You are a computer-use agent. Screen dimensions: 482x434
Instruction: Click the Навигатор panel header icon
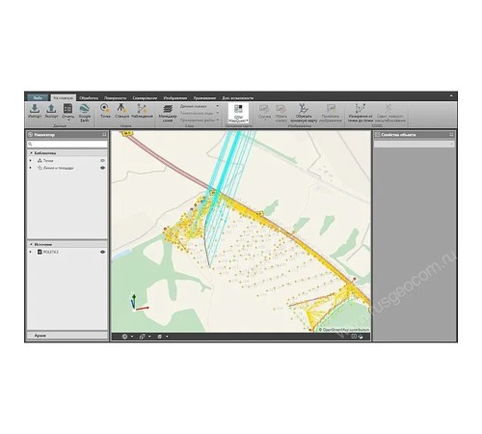(31, 135)
